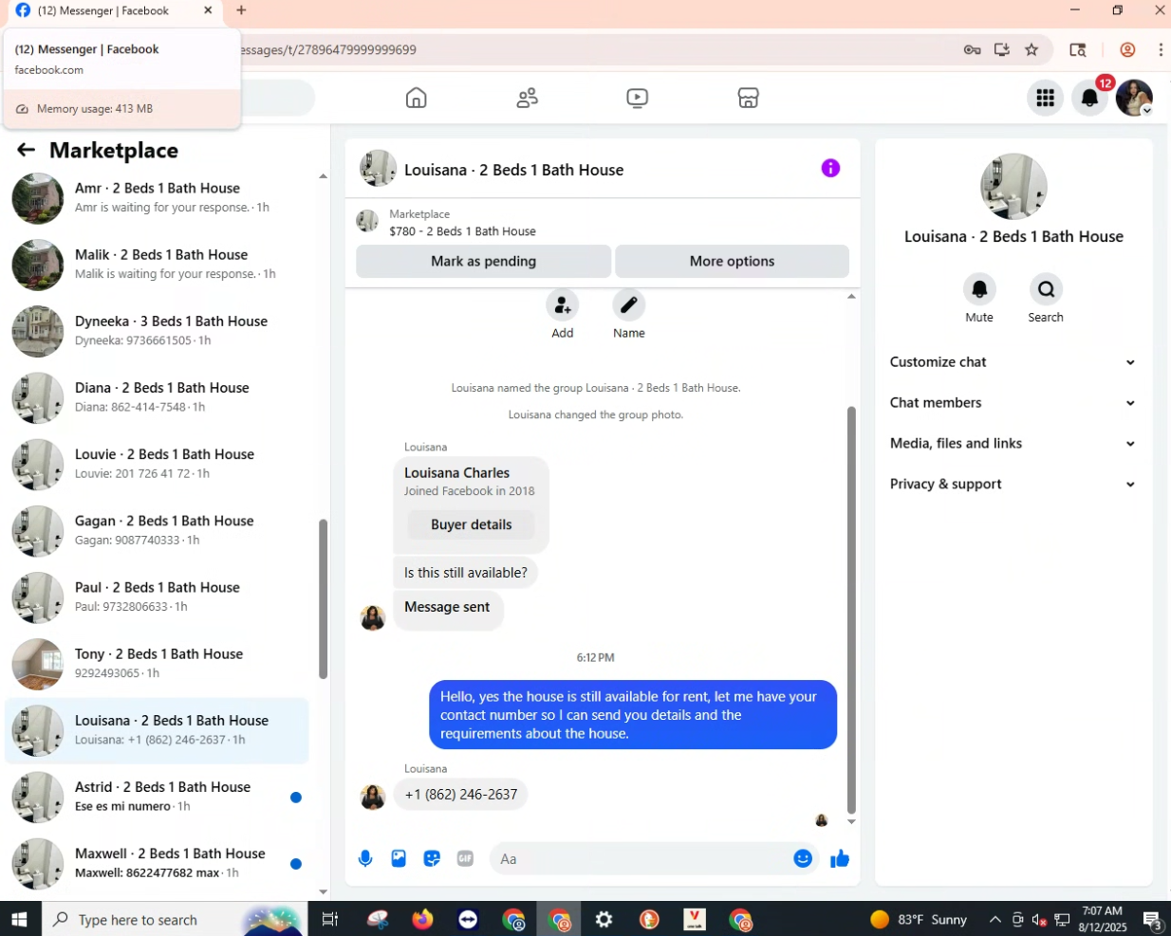This screenshot has width=1171, height=936.
Task: Open Malik 2 Beds 1 Bath conversation
Action: click(157, 265)
